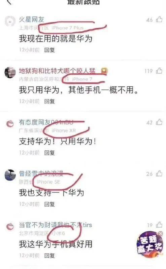The width and height of the screenshot is (166, 269).
Task: Open username 地狱狗和比特犬哪个咬人猛
Action: point(57,71)
